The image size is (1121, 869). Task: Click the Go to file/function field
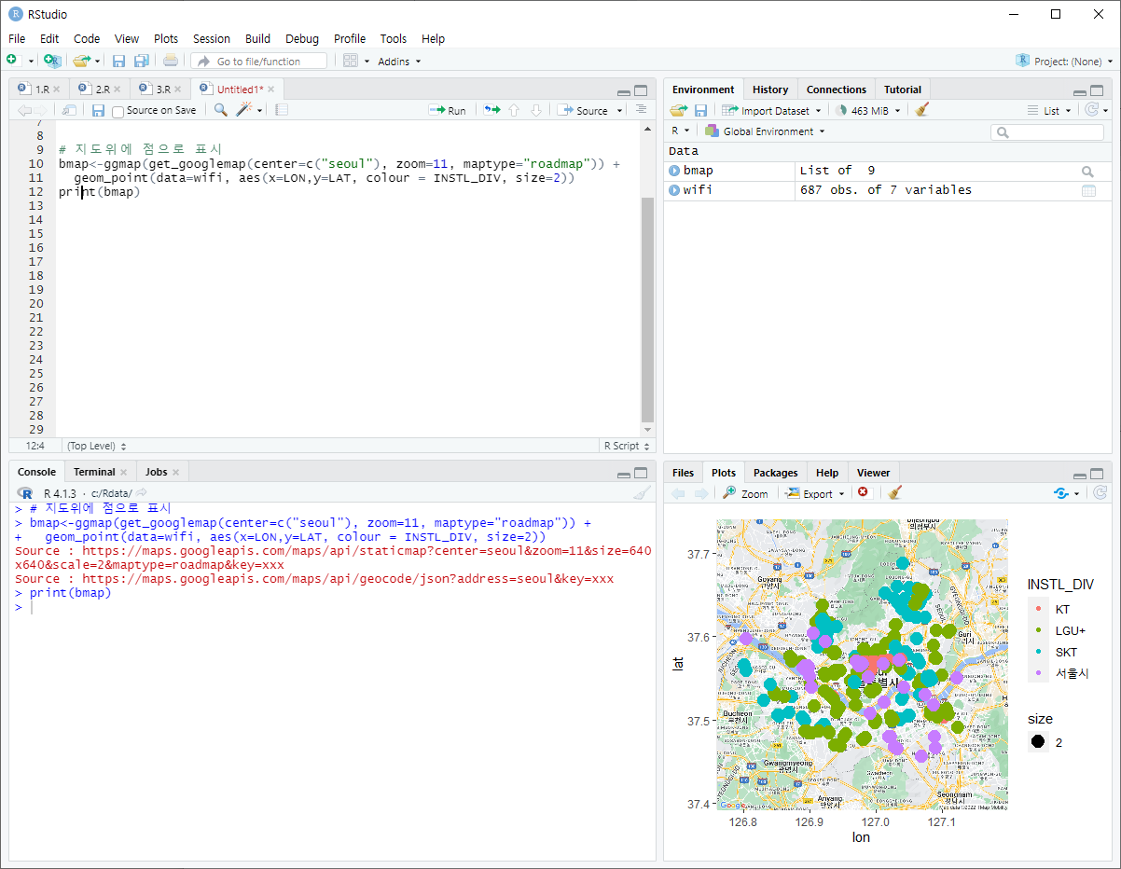(259, 61)
